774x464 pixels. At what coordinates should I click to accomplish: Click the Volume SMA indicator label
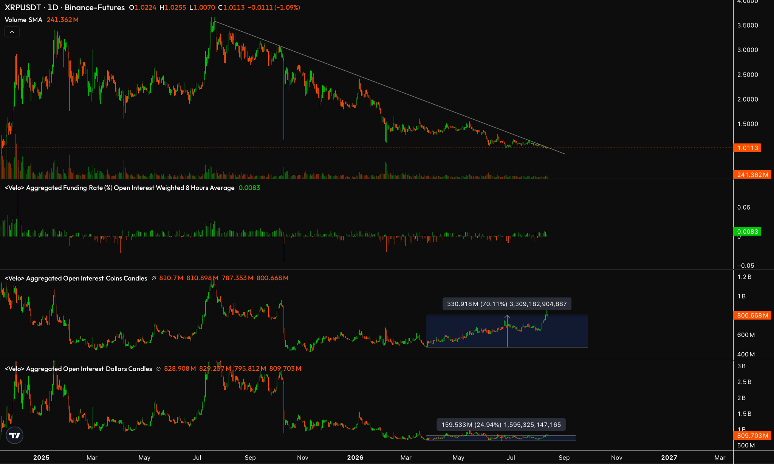point(23,20)
